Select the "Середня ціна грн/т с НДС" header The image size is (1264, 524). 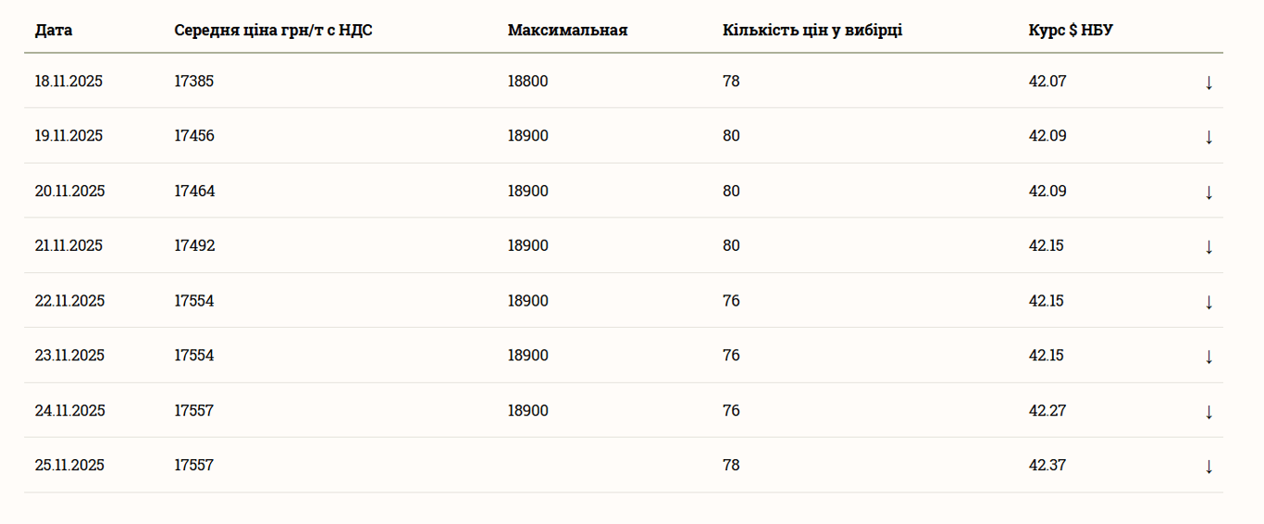point(273,31)
